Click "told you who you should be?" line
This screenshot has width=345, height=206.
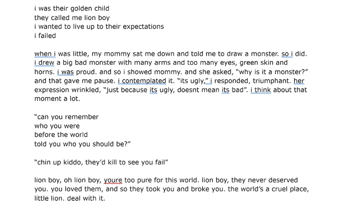pos(82,144)
